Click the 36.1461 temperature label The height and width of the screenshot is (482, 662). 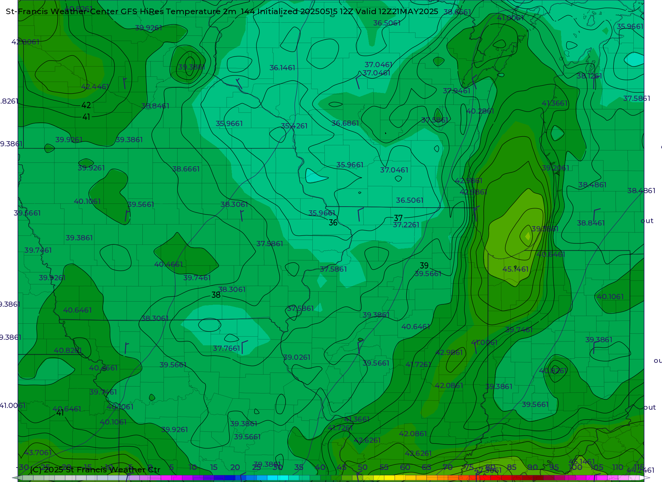pos(282,68)
